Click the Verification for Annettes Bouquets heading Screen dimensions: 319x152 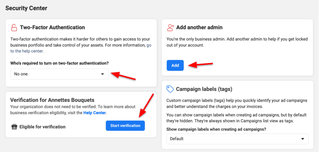pos(52,100)
